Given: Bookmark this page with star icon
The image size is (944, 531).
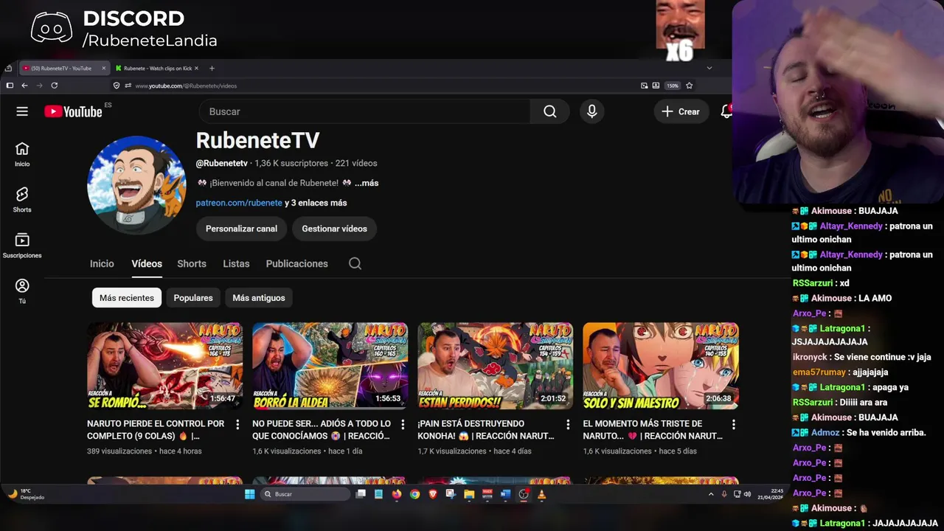Looking at the screenshot, I should click(x=689, y=86).
